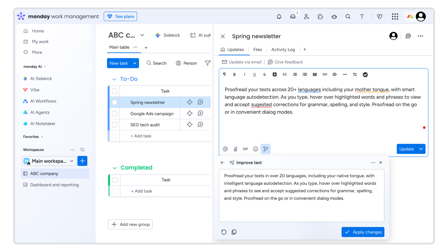This screenshot has height=252, width=448.
Task: Expand the monday AI section
Action: (x=45, y=67)
